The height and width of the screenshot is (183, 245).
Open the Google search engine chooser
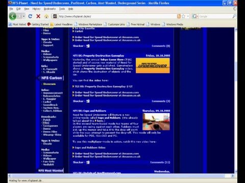[x=195, y=16]
